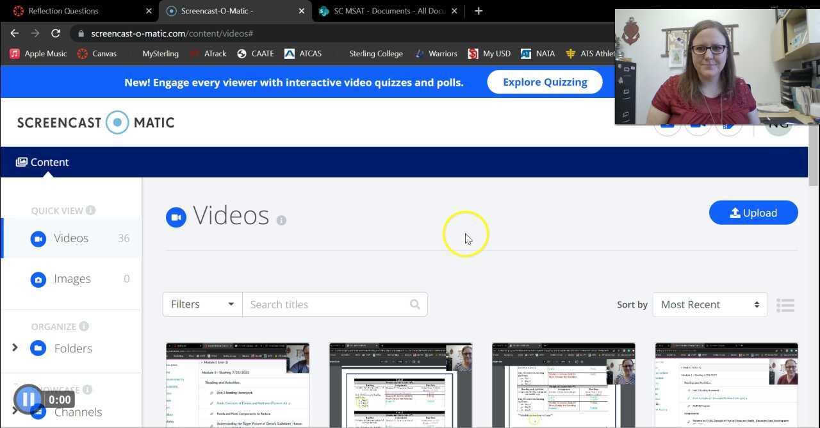Screen dimensions: 820x428
Task: Pause the screen recording
Action: [x=28, y=399]
